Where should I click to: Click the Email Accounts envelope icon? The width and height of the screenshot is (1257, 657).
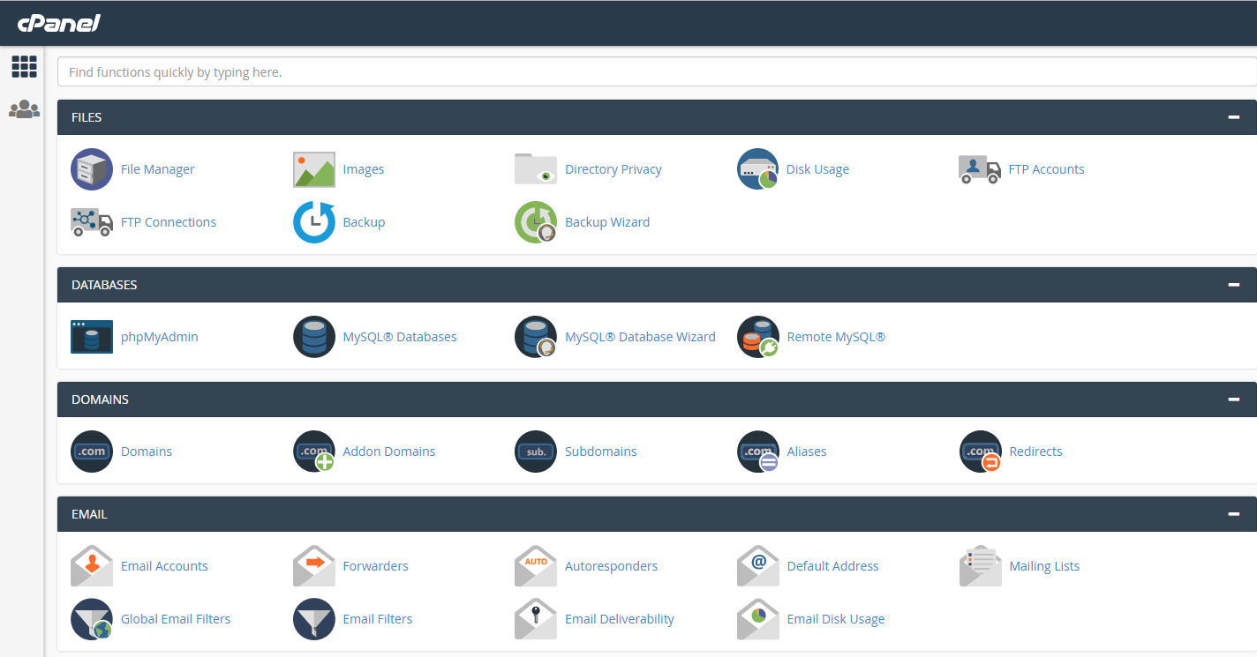click(92, 566)
